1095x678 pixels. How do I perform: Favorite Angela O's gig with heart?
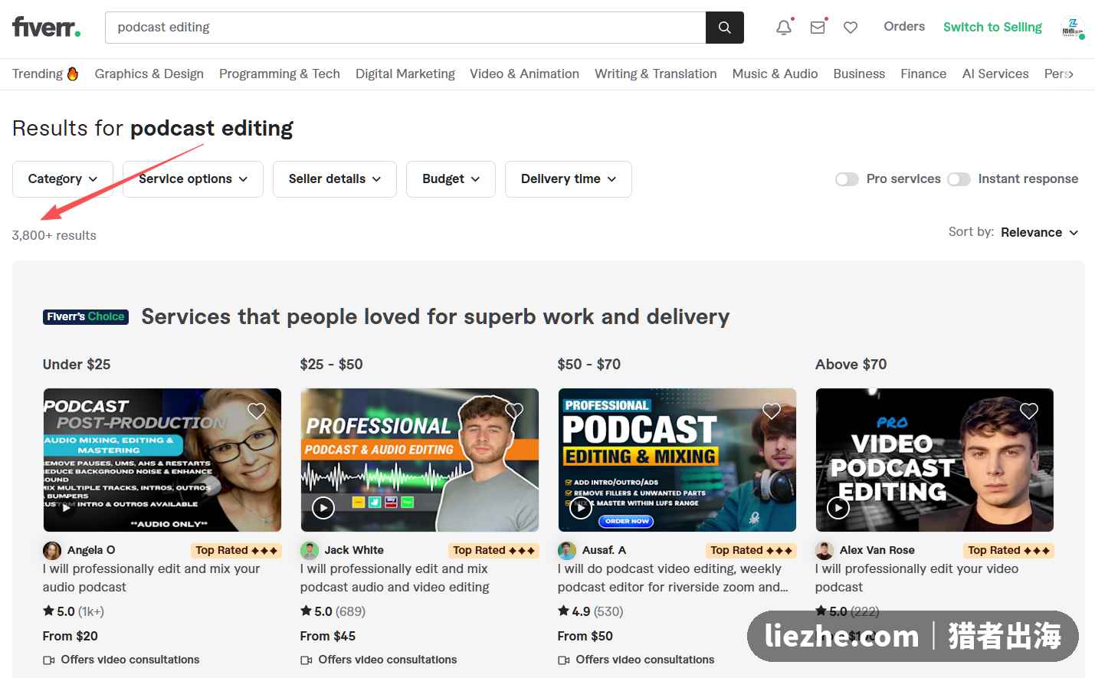click(257, 411)
